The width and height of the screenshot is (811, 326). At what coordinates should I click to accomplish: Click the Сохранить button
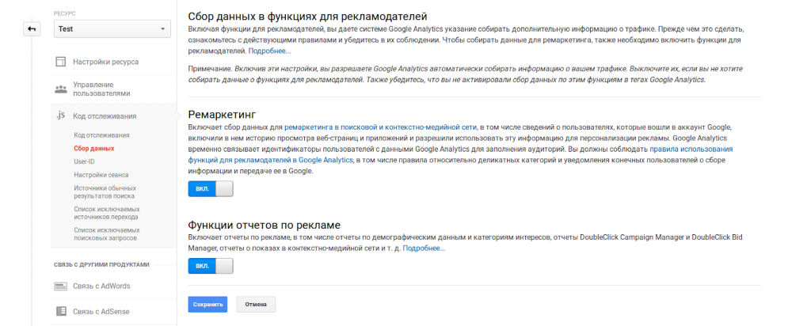coord(208,305)
